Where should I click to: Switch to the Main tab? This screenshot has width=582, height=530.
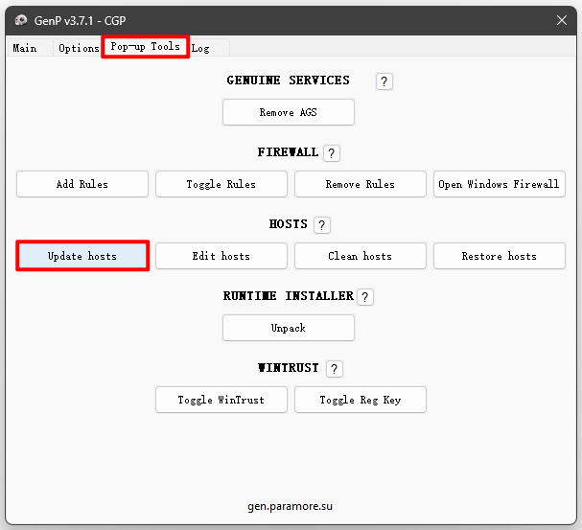25,48
